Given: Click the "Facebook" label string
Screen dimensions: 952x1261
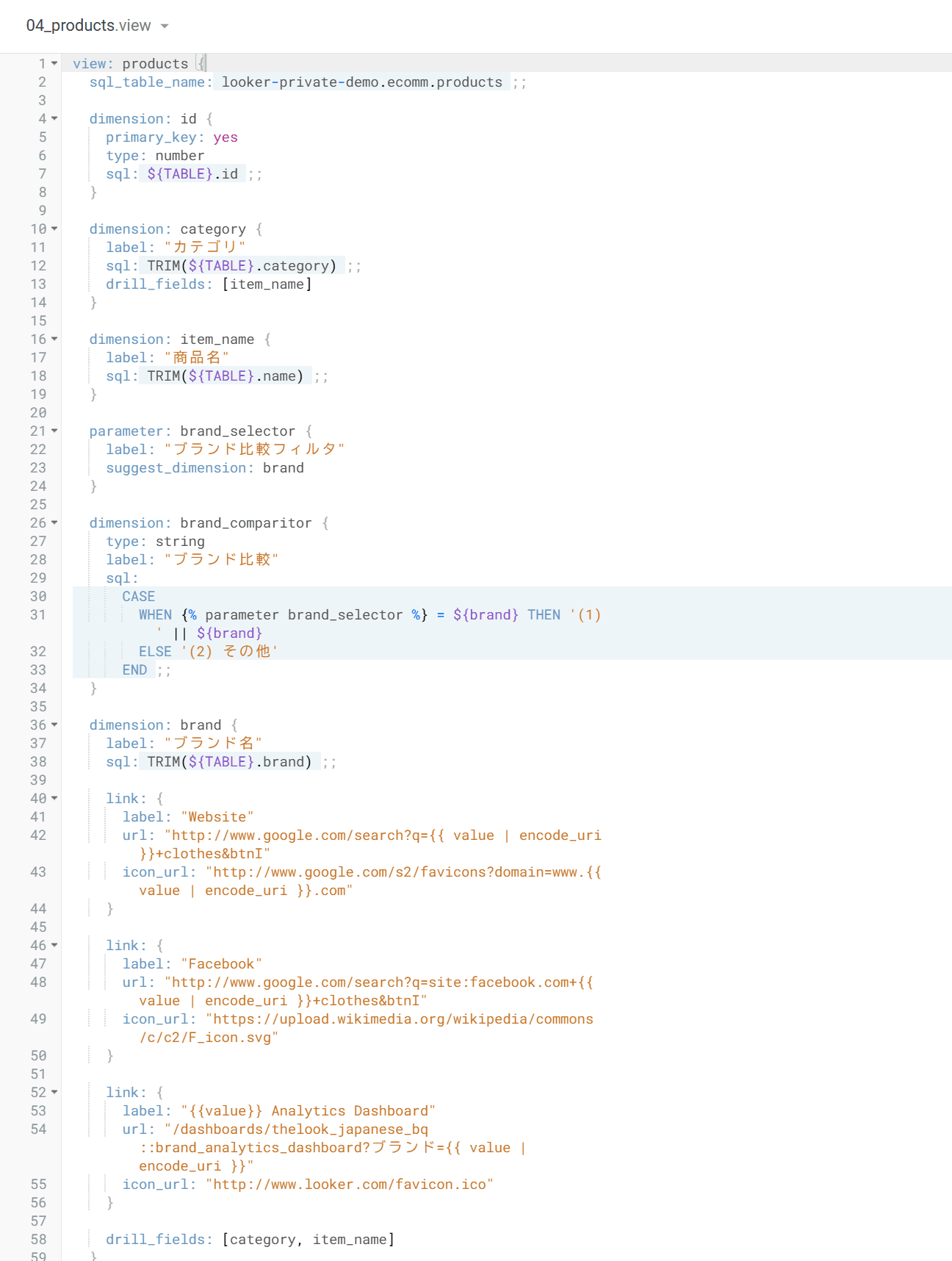Looking at the screenshot, I should (x=221, y=964).
